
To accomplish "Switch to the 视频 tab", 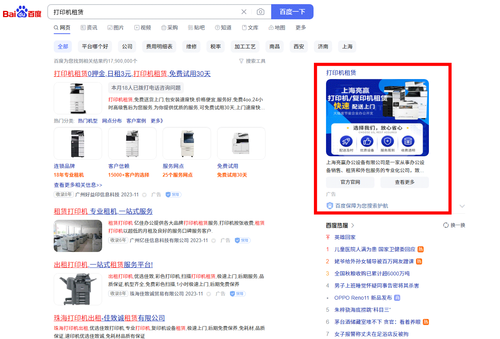I will click(x=143, y=28).
